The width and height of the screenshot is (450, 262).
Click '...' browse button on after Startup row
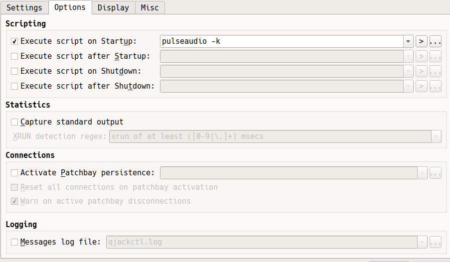[x=436, y=56]
